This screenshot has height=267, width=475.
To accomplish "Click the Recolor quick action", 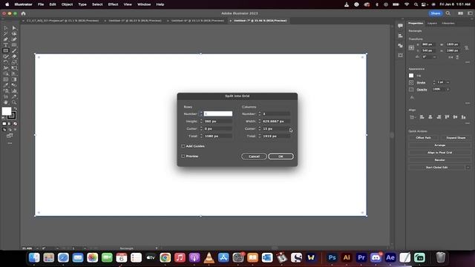I will coord(439,160).
